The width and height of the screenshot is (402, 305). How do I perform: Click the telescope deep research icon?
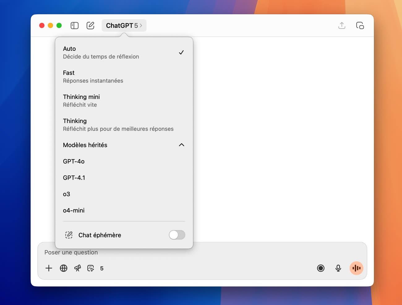(x=77, y=268)
